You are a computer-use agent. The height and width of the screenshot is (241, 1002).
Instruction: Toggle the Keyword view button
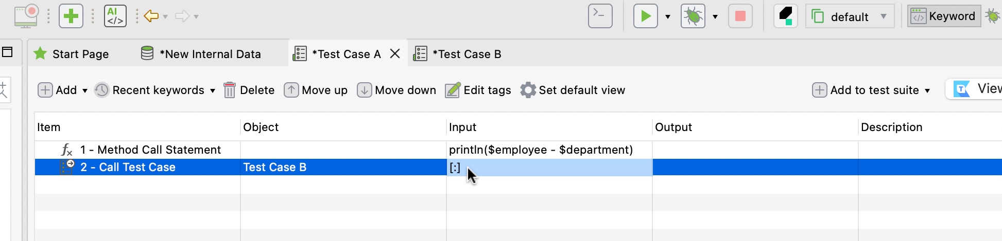click(x=944, y=16)
